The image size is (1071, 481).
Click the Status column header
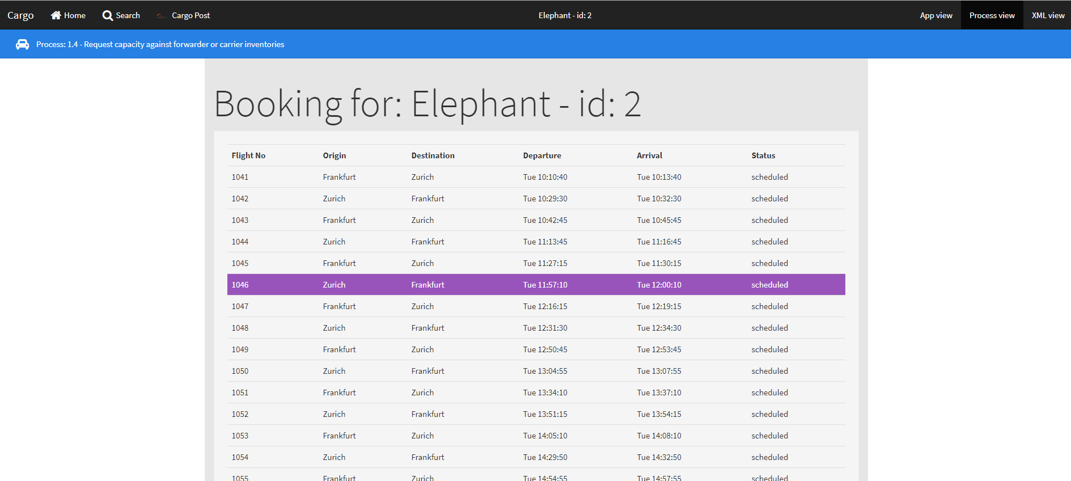click(x=763, y=155)
